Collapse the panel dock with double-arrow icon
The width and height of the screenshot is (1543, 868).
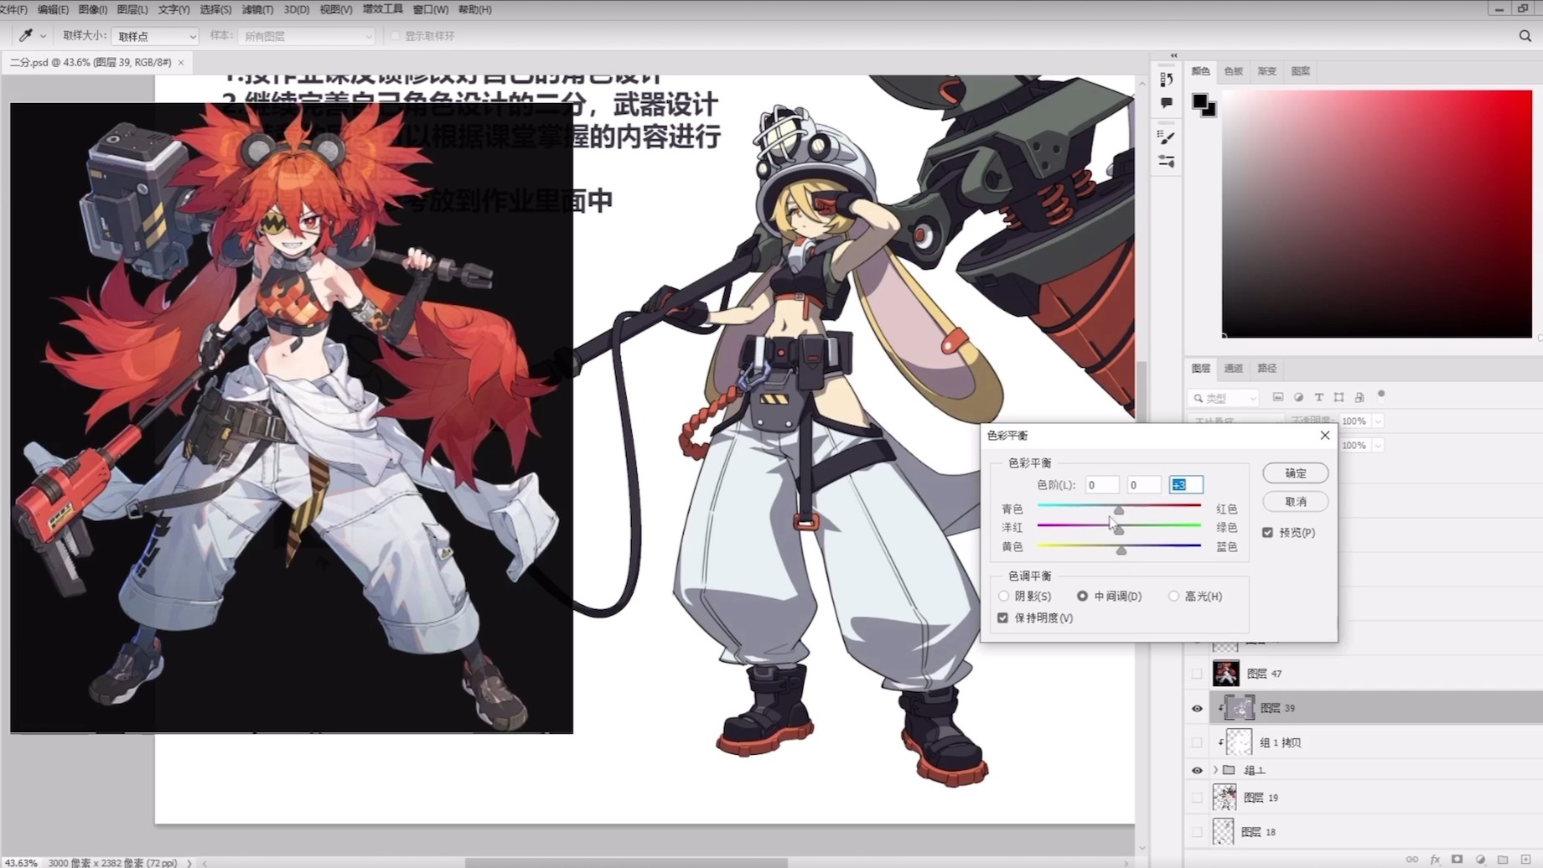[x=1173, y=55]
